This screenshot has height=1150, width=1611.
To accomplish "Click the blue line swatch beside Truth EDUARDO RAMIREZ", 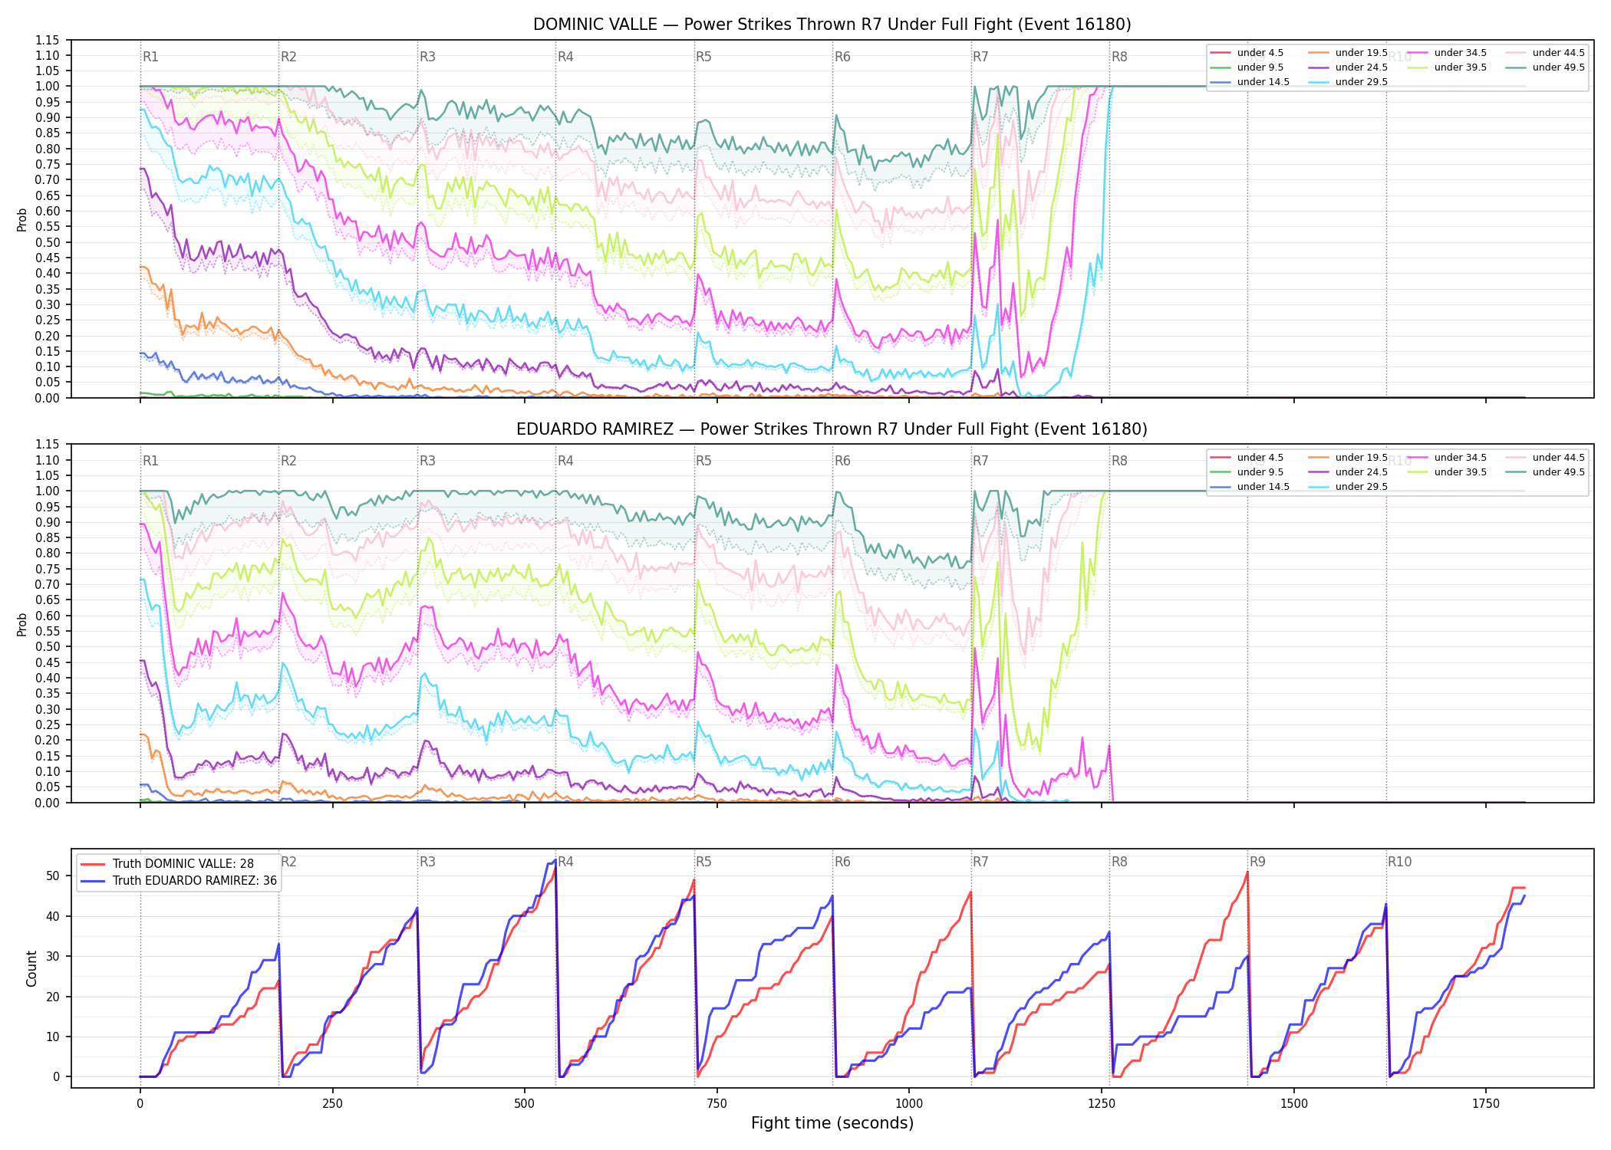I will (94, 881).
